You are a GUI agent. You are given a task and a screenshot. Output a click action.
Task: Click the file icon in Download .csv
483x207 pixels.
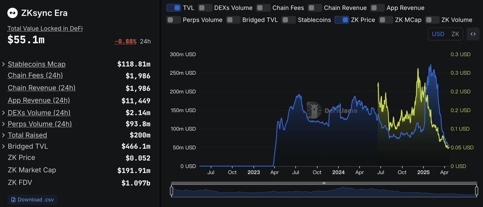[14, 199]
